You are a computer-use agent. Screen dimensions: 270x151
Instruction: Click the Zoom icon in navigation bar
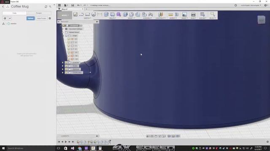tap(159, 136)
